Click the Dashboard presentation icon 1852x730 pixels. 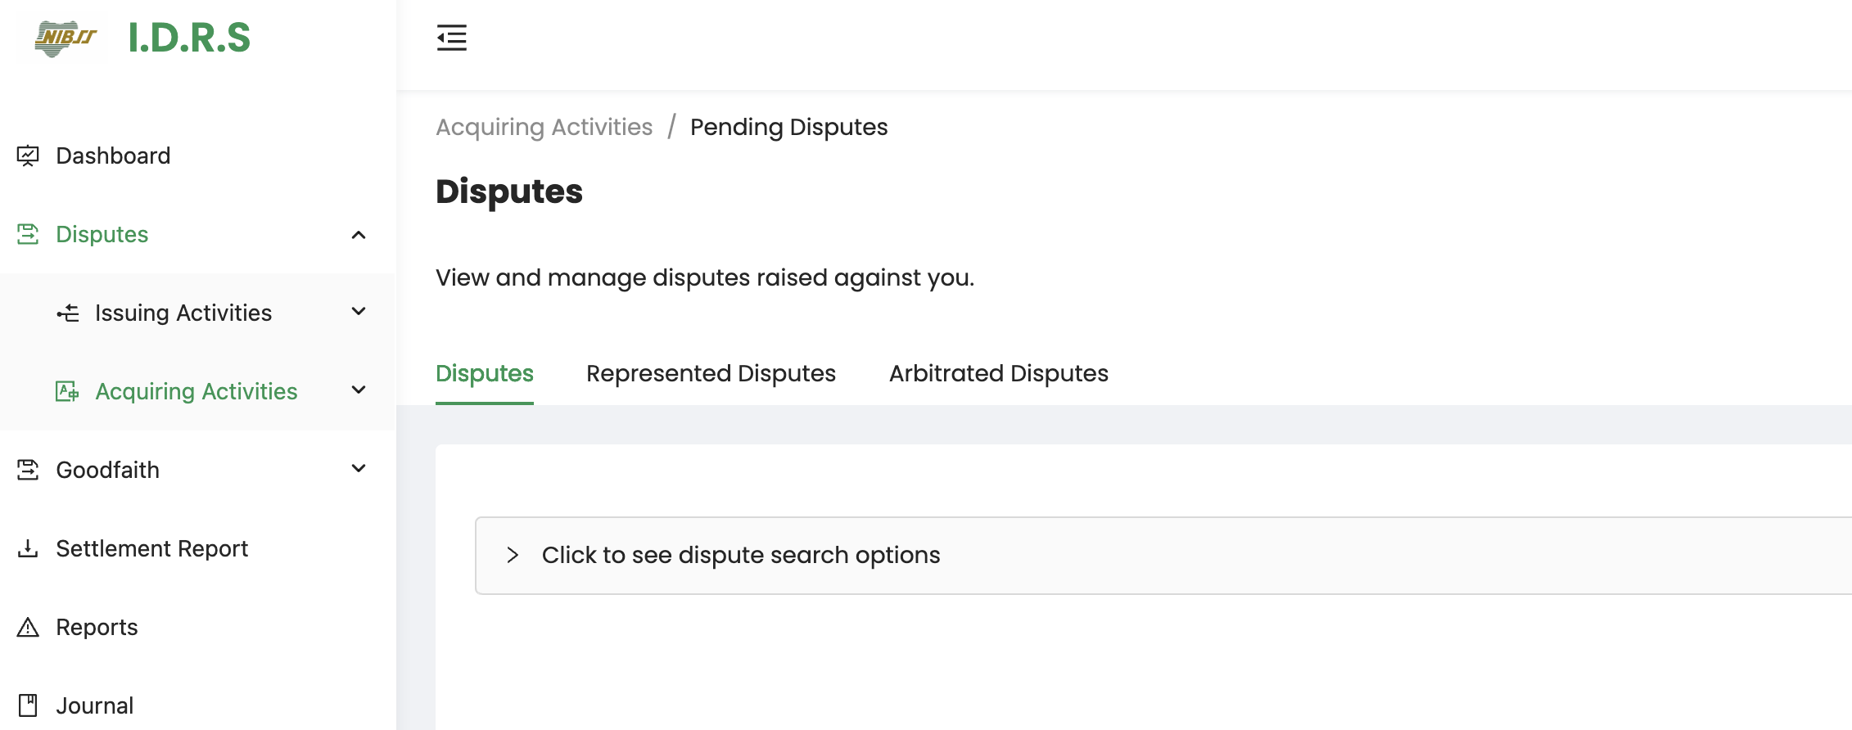28,155
